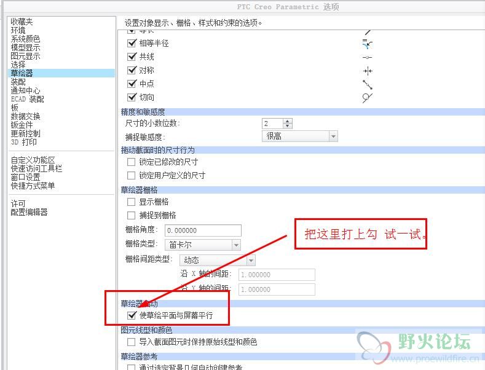
Task: Open the 栅格间距类型 dropdown
Action: [217, 260]
